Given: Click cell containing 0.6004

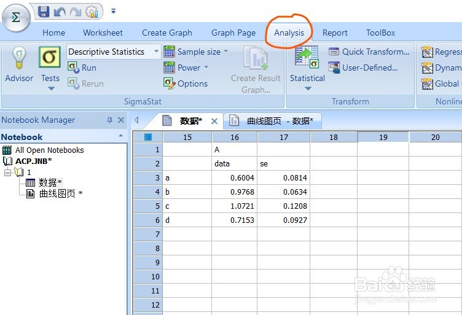Looking at the screenshot, I should [235, 178].
